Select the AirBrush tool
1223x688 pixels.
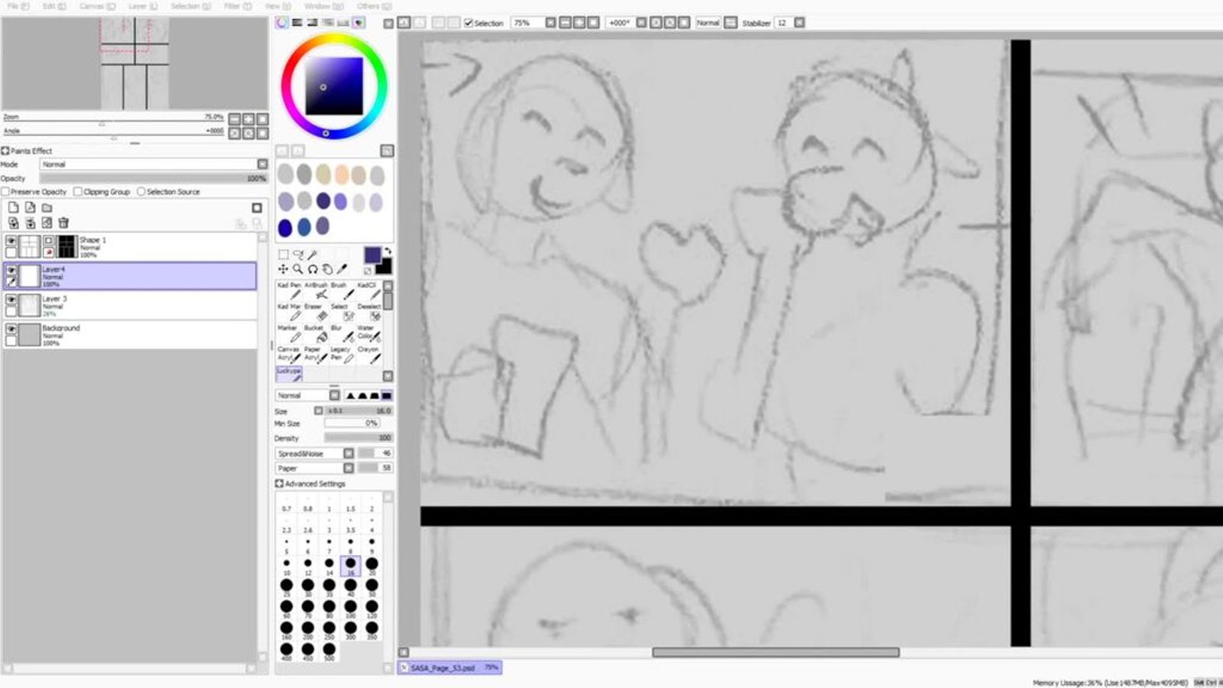315,290
